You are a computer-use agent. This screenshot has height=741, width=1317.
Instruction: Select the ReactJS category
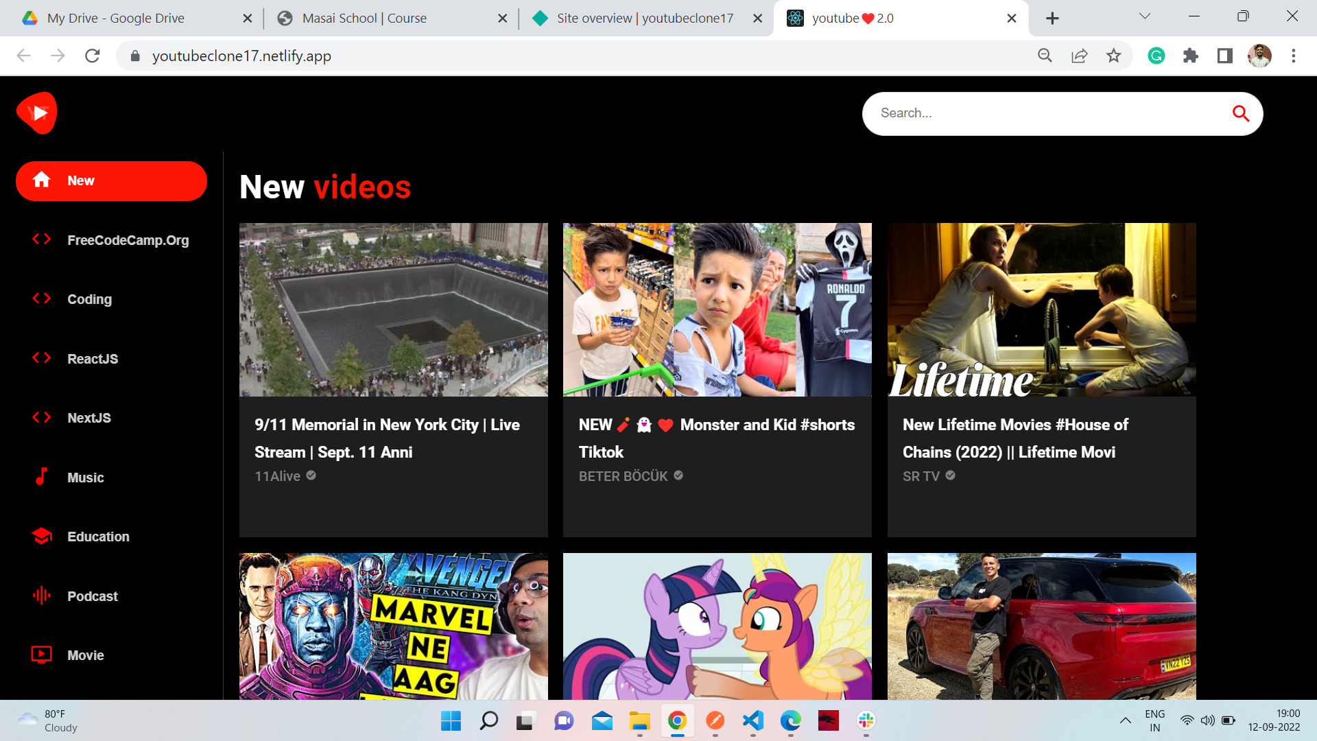click(x=111, y=359)
